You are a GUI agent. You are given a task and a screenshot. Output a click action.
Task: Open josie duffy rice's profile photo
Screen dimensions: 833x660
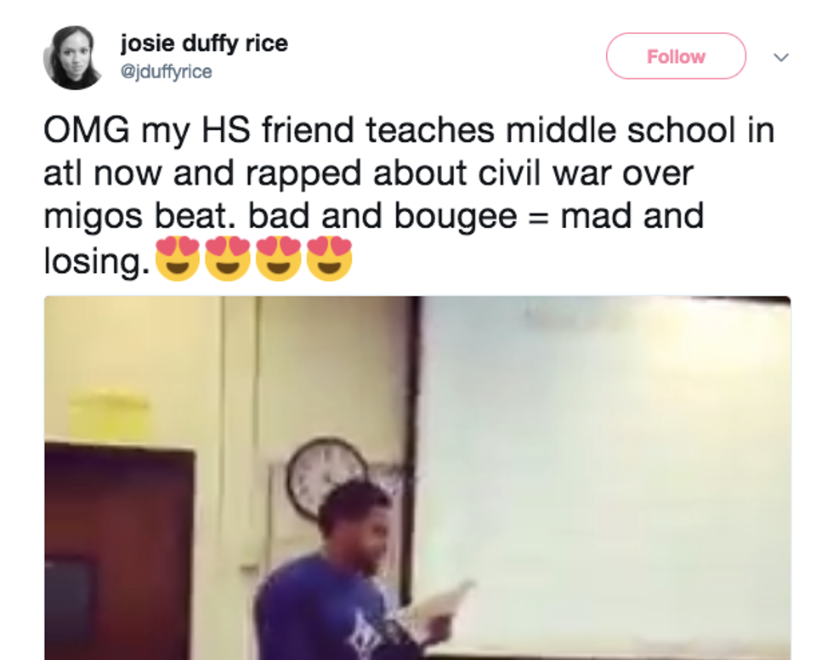click(73, 57)
